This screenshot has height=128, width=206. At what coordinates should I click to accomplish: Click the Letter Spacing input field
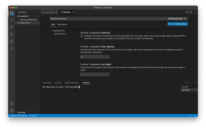pos(95,57)
